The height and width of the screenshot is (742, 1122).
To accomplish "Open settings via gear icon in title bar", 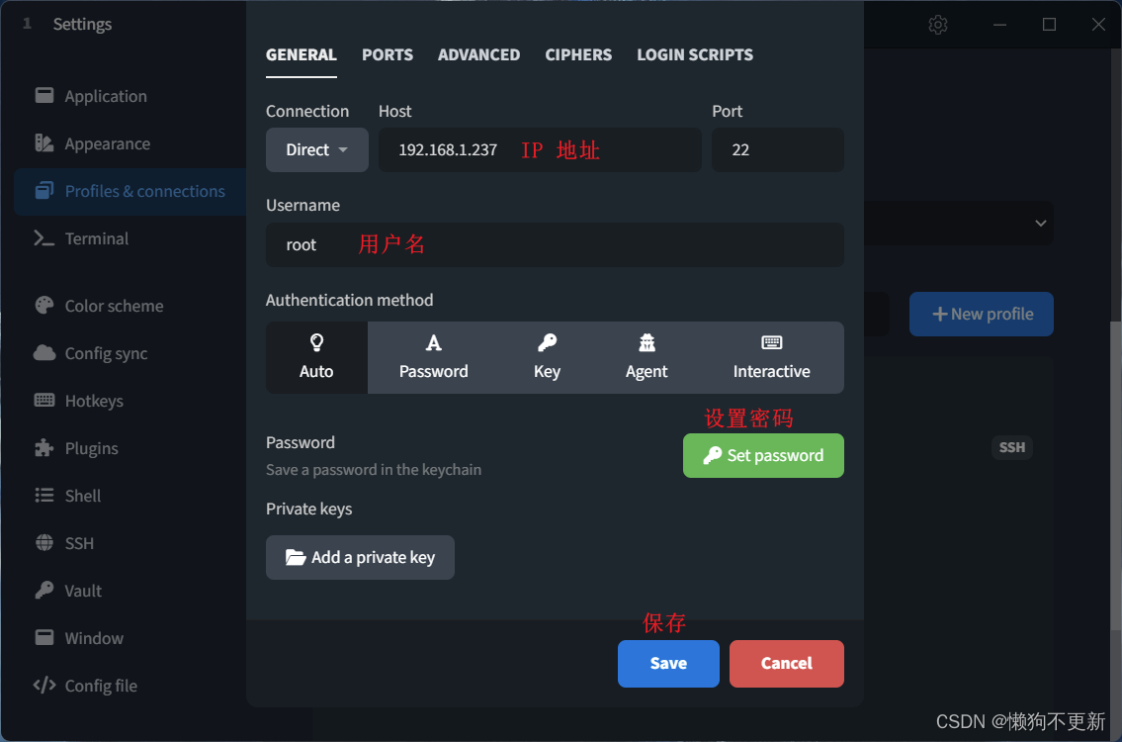I will click(937, 25).
